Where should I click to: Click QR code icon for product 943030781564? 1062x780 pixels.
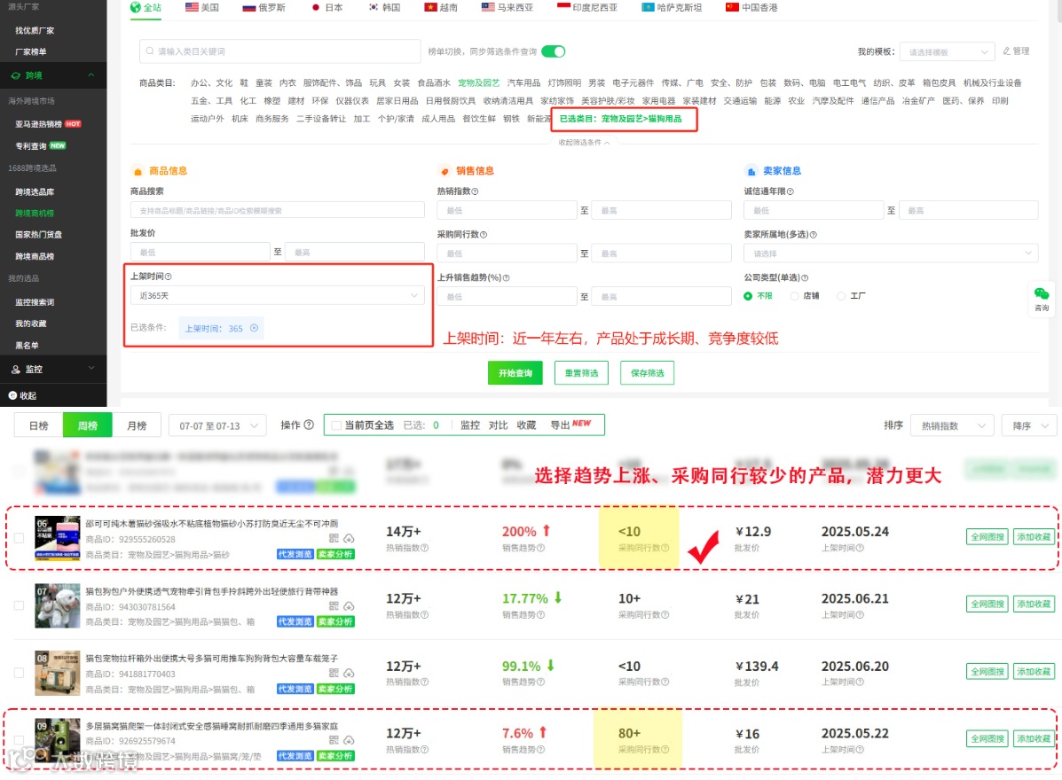point(334,606)
